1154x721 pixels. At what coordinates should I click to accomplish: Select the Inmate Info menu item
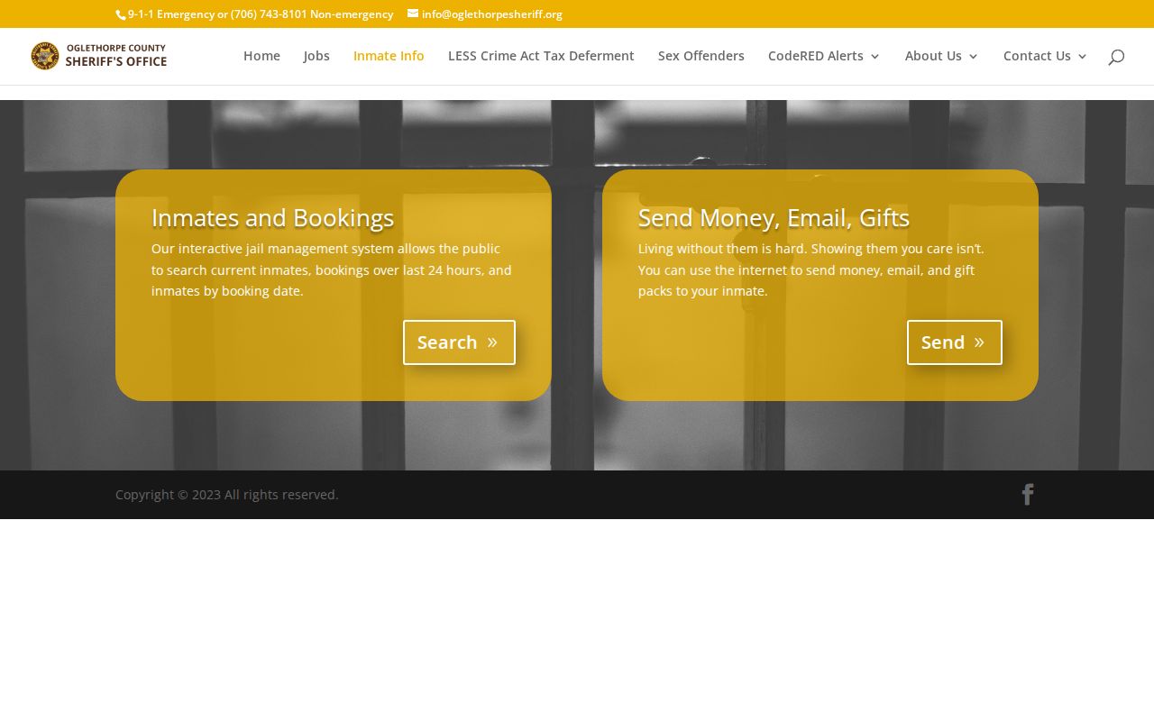pyautogui.click(x=389, y=56)
